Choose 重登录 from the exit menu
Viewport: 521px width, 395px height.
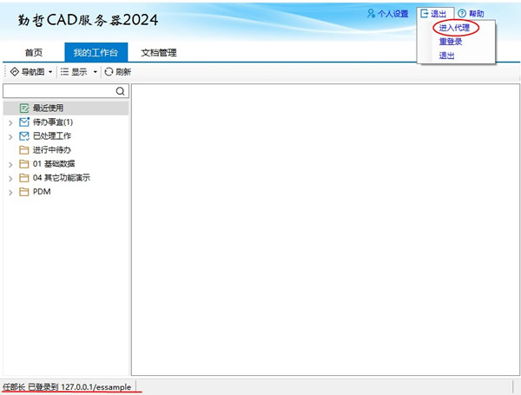point(450,42)
